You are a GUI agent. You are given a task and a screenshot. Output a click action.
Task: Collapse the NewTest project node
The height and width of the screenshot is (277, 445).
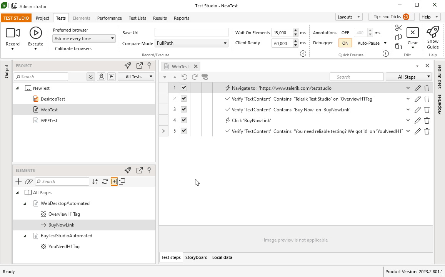tap(17, 88)
